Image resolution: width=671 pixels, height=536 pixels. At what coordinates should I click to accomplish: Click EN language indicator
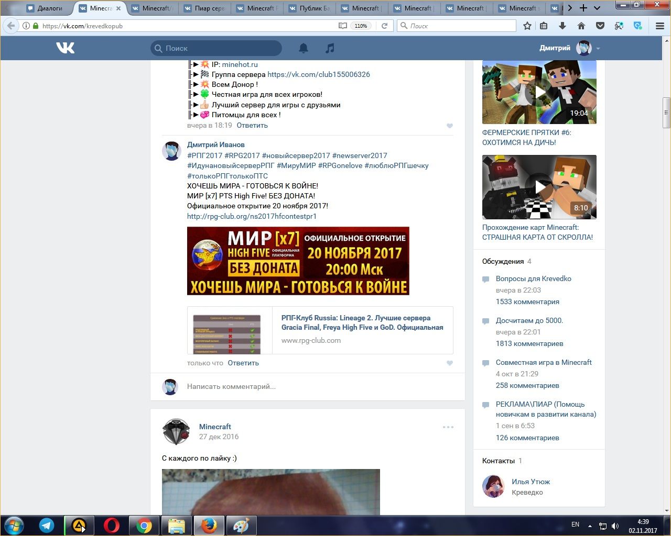click(575, 524)
